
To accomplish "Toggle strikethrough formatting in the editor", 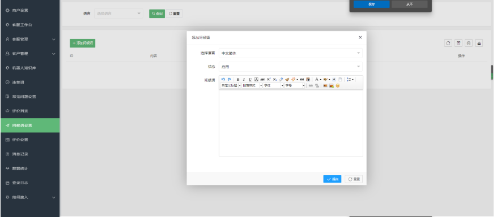I will [x=262, y=79].
